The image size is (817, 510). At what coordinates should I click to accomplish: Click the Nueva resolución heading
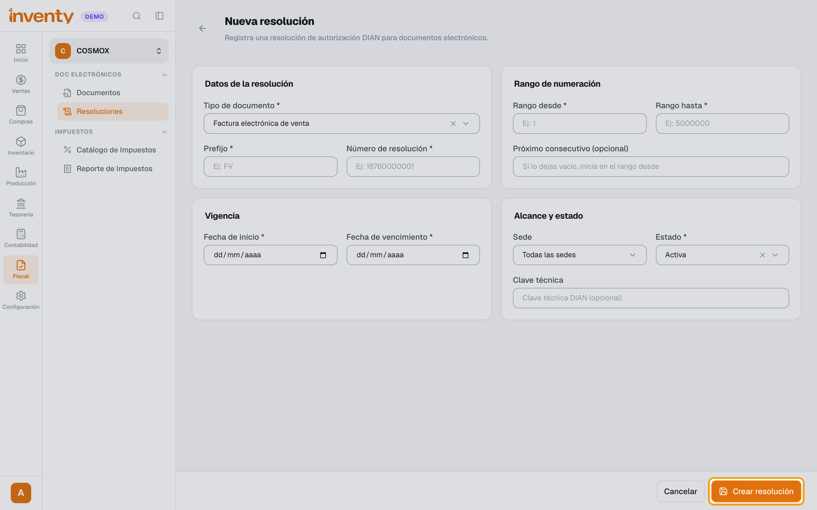[269, 21]
